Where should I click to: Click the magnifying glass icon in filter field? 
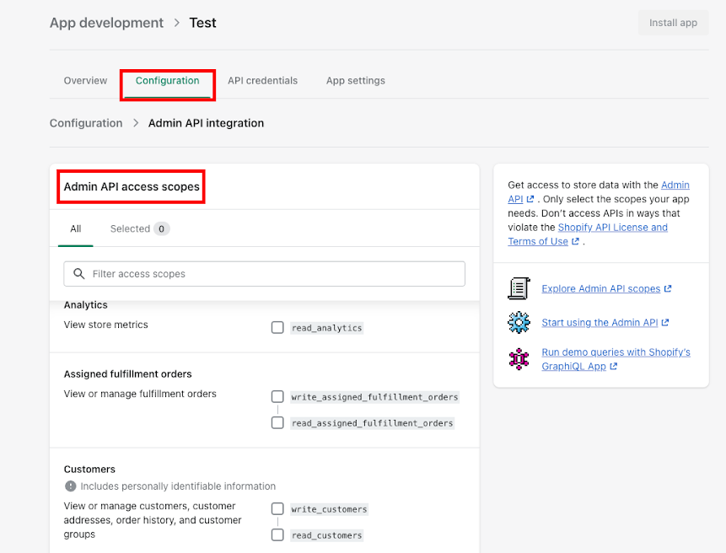[x=80, y=273]
